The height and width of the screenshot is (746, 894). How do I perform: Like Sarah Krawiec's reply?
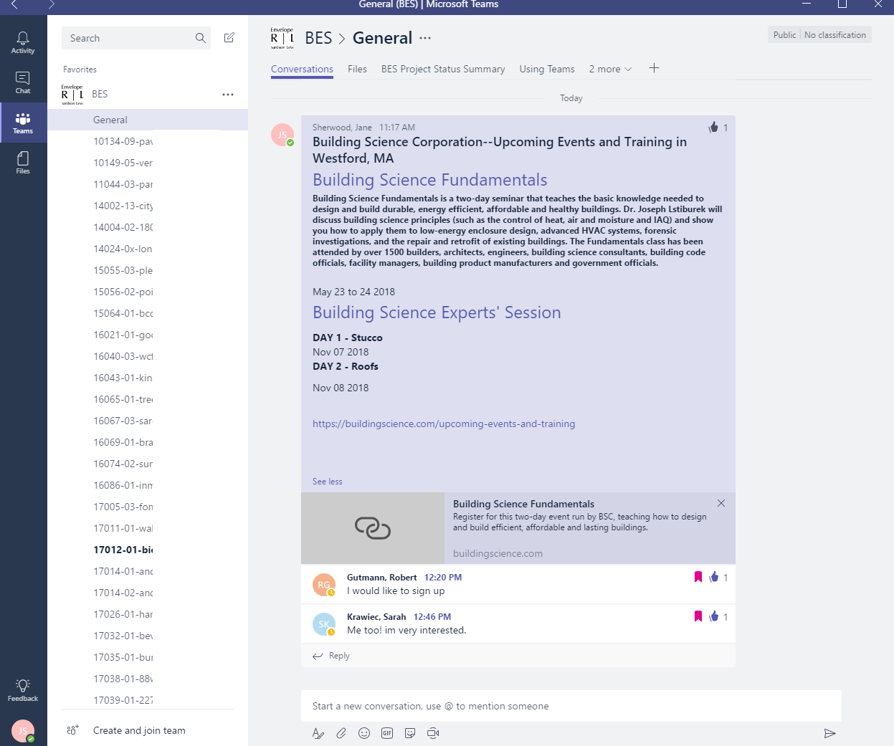tap(714, 616)
